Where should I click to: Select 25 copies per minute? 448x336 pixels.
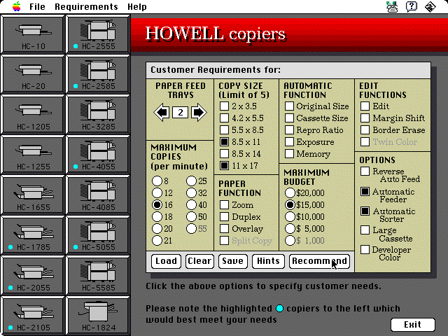click(x=191, y=181)
